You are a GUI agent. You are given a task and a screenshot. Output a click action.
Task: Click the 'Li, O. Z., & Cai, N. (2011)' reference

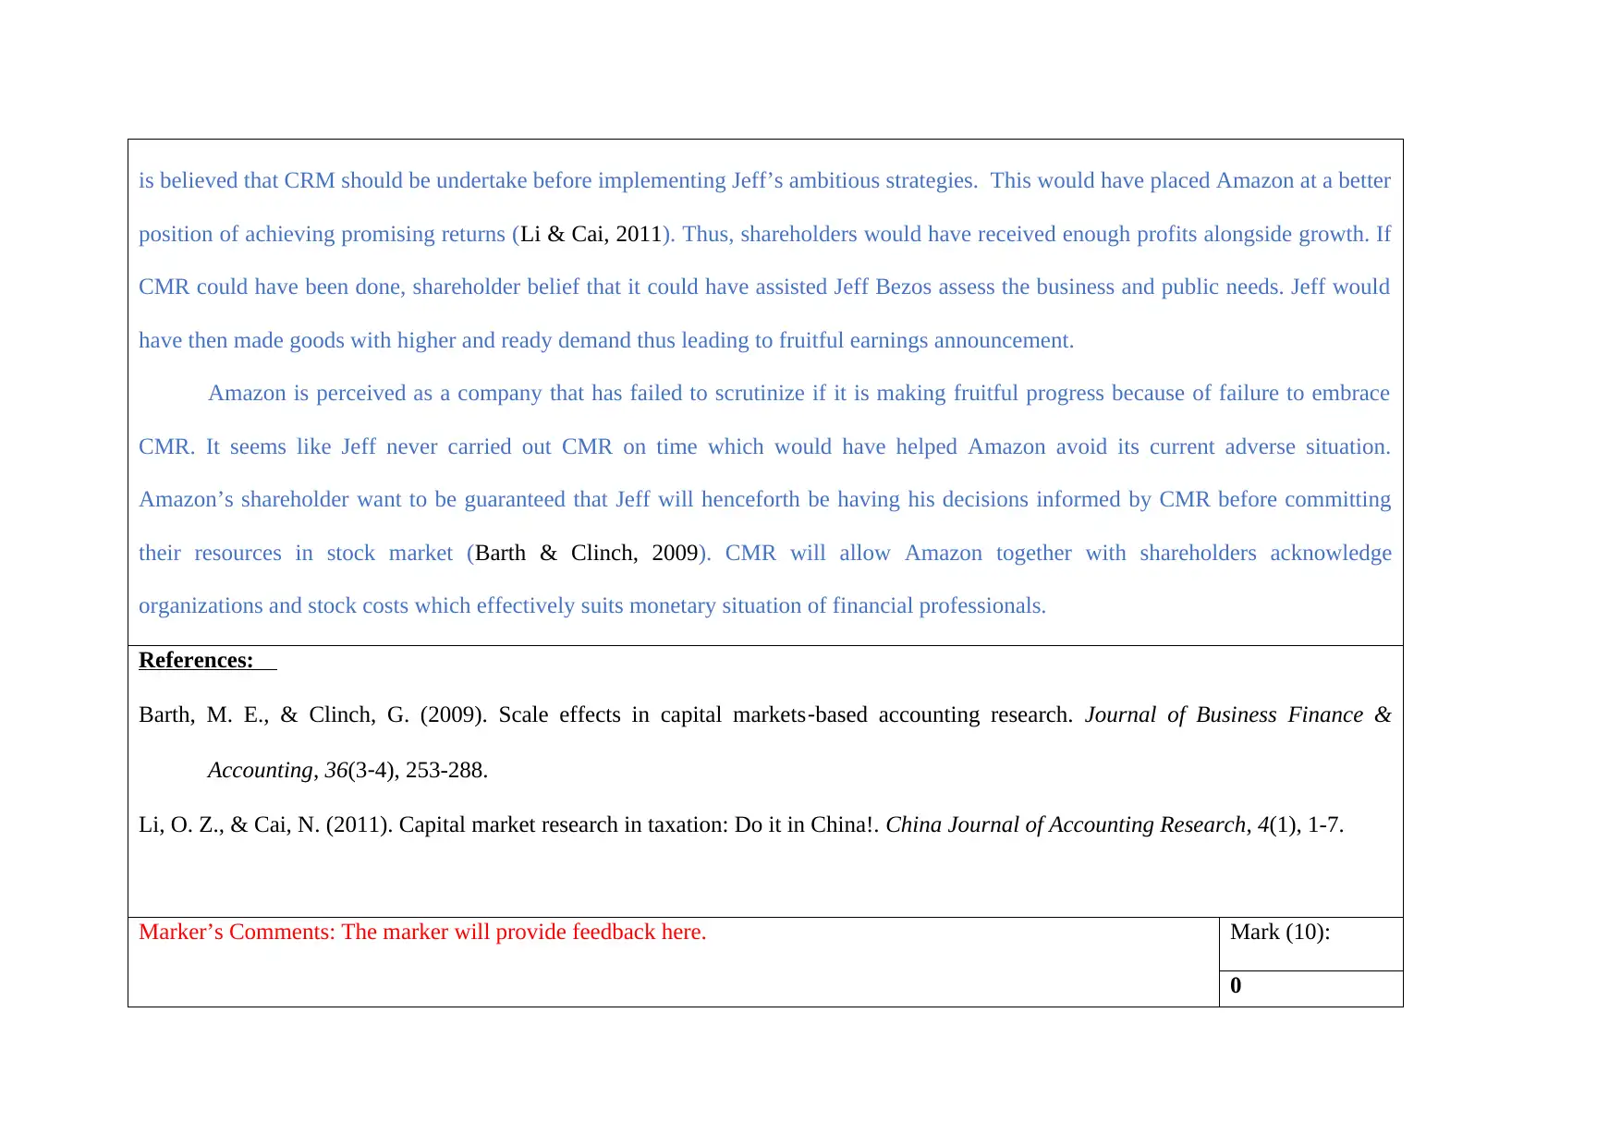coord(741,824)
